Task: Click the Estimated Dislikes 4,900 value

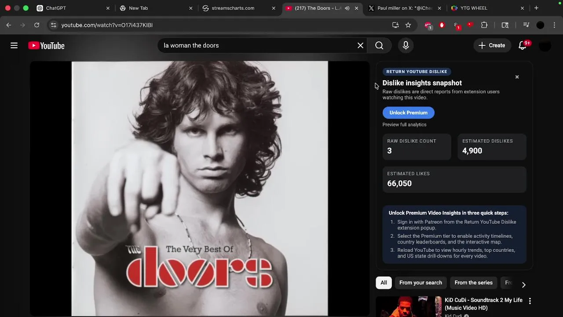Action: [472, 151]
